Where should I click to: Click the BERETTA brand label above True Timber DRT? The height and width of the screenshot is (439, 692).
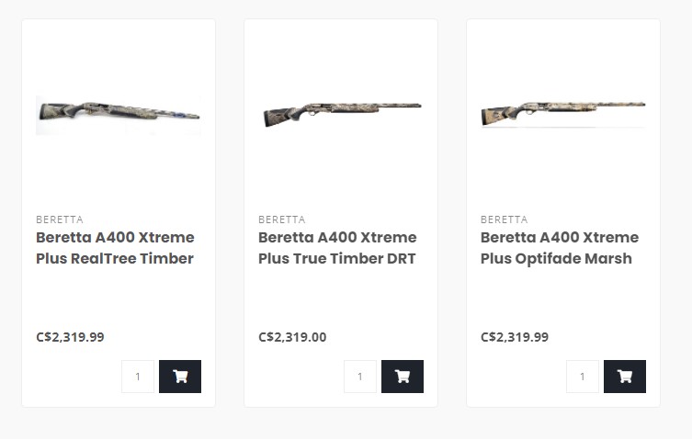282,219
